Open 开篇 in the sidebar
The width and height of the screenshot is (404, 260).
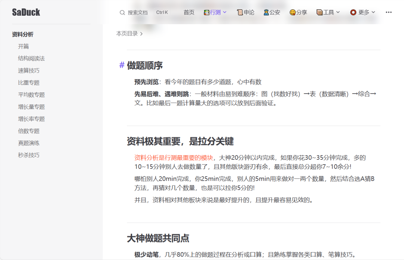coord(24,46)
